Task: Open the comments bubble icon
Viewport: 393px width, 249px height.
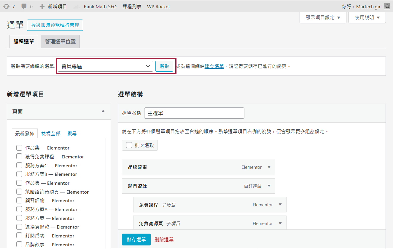Action: click(24, 6)
